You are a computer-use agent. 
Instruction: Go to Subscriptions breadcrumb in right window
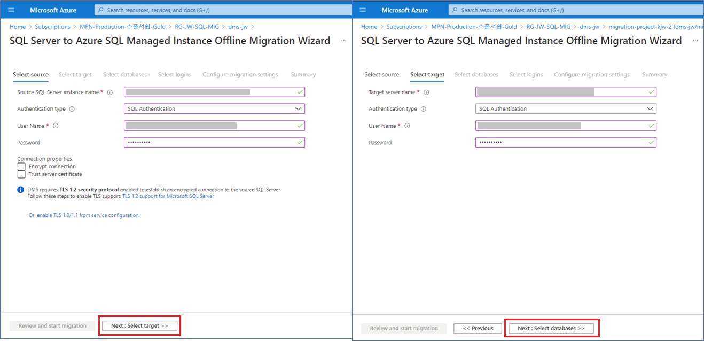[404, 27]
